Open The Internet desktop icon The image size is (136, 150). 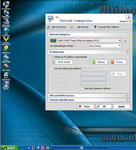point(6,32)
